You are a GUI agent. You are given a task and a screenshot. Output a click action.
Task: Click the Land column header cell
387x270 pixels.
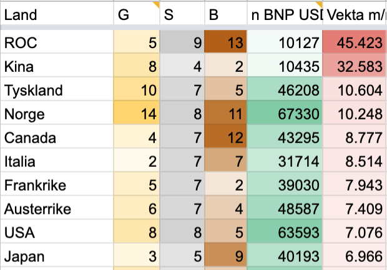pyautogui.click(x=56, y=15)
